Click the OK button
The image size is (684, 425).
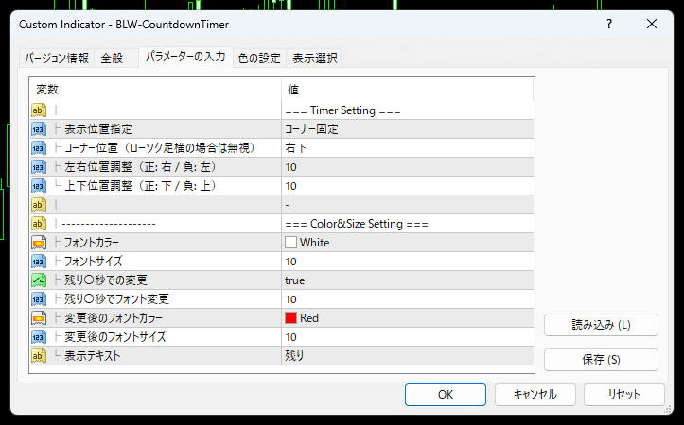coord(446,395)
